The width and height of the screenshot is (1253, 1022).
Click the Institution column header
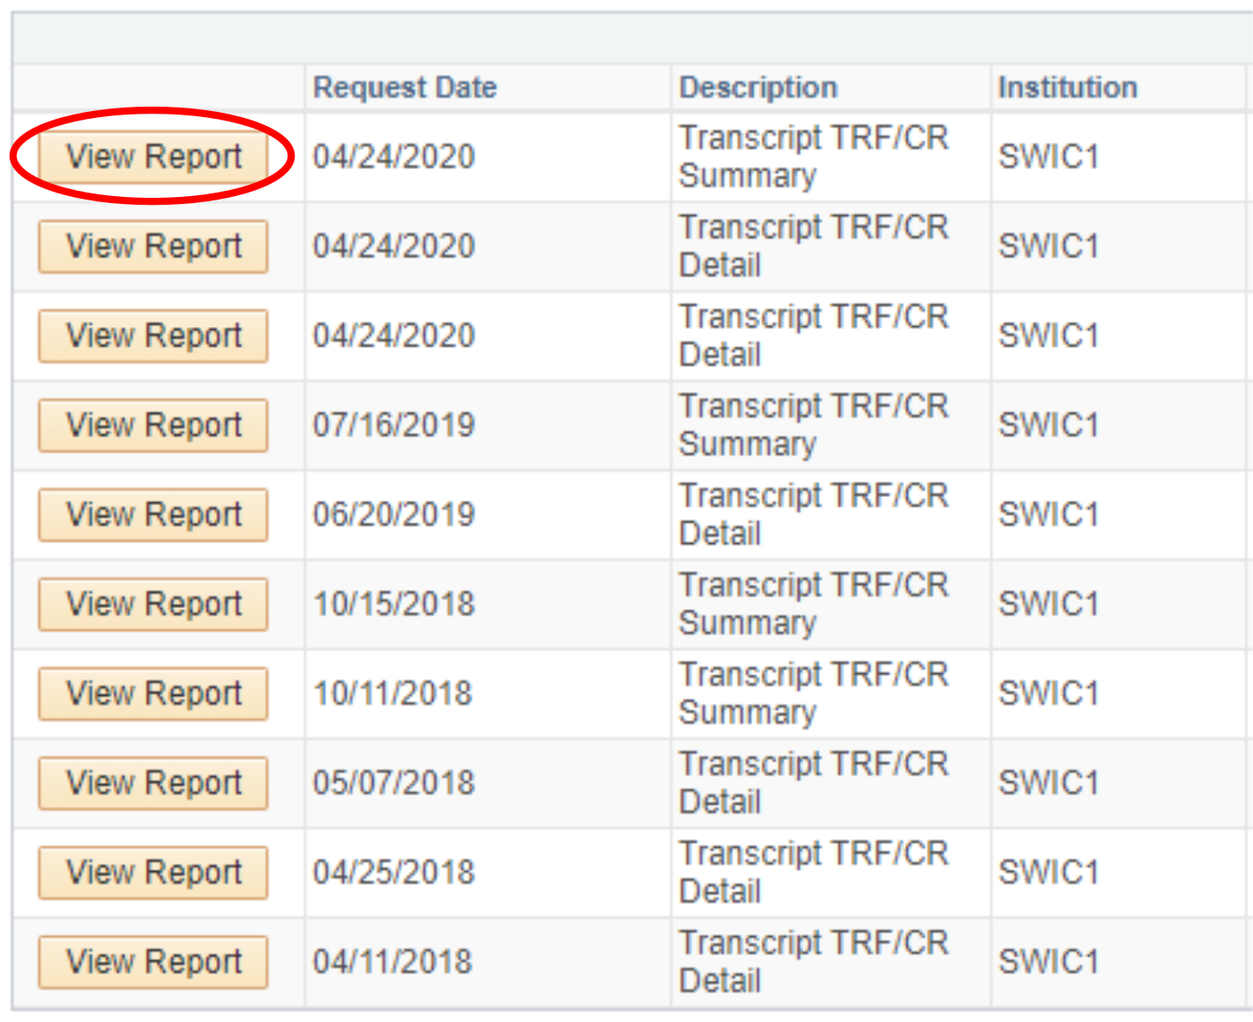[x=1067, y=88]
